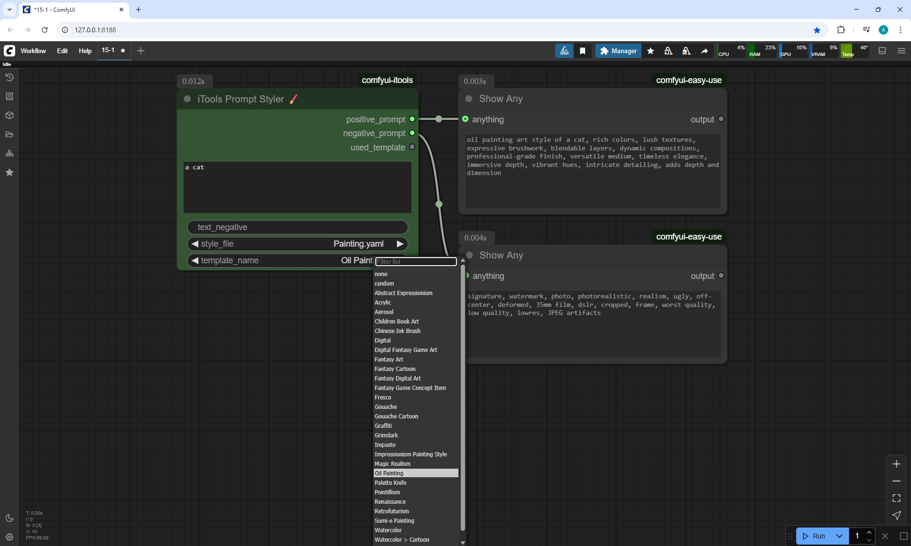Click the bookmark icon in top toolbar
This screenshot has height=546, width=911.
coord(582,51)
